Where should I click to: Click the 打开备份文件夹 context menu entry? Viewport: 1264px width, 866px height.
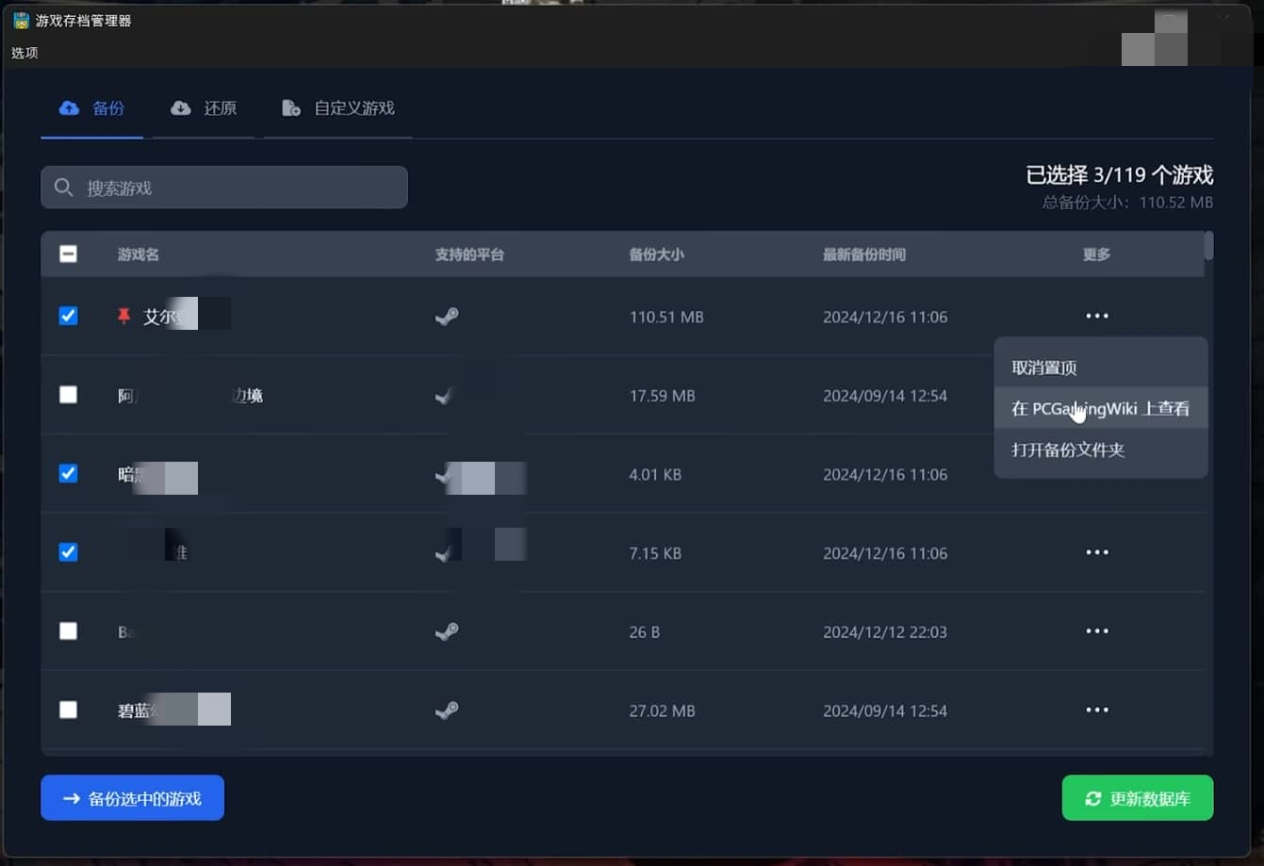1070,450
